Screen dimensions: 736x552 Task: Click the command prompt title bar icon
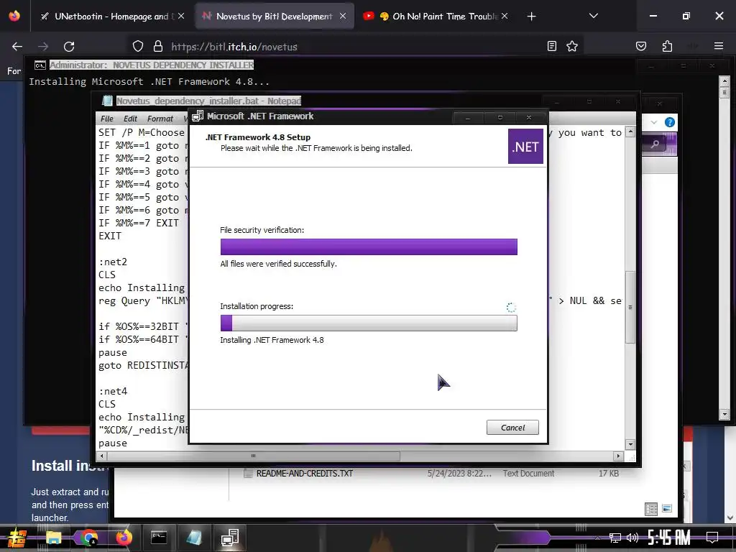[40, 65]
